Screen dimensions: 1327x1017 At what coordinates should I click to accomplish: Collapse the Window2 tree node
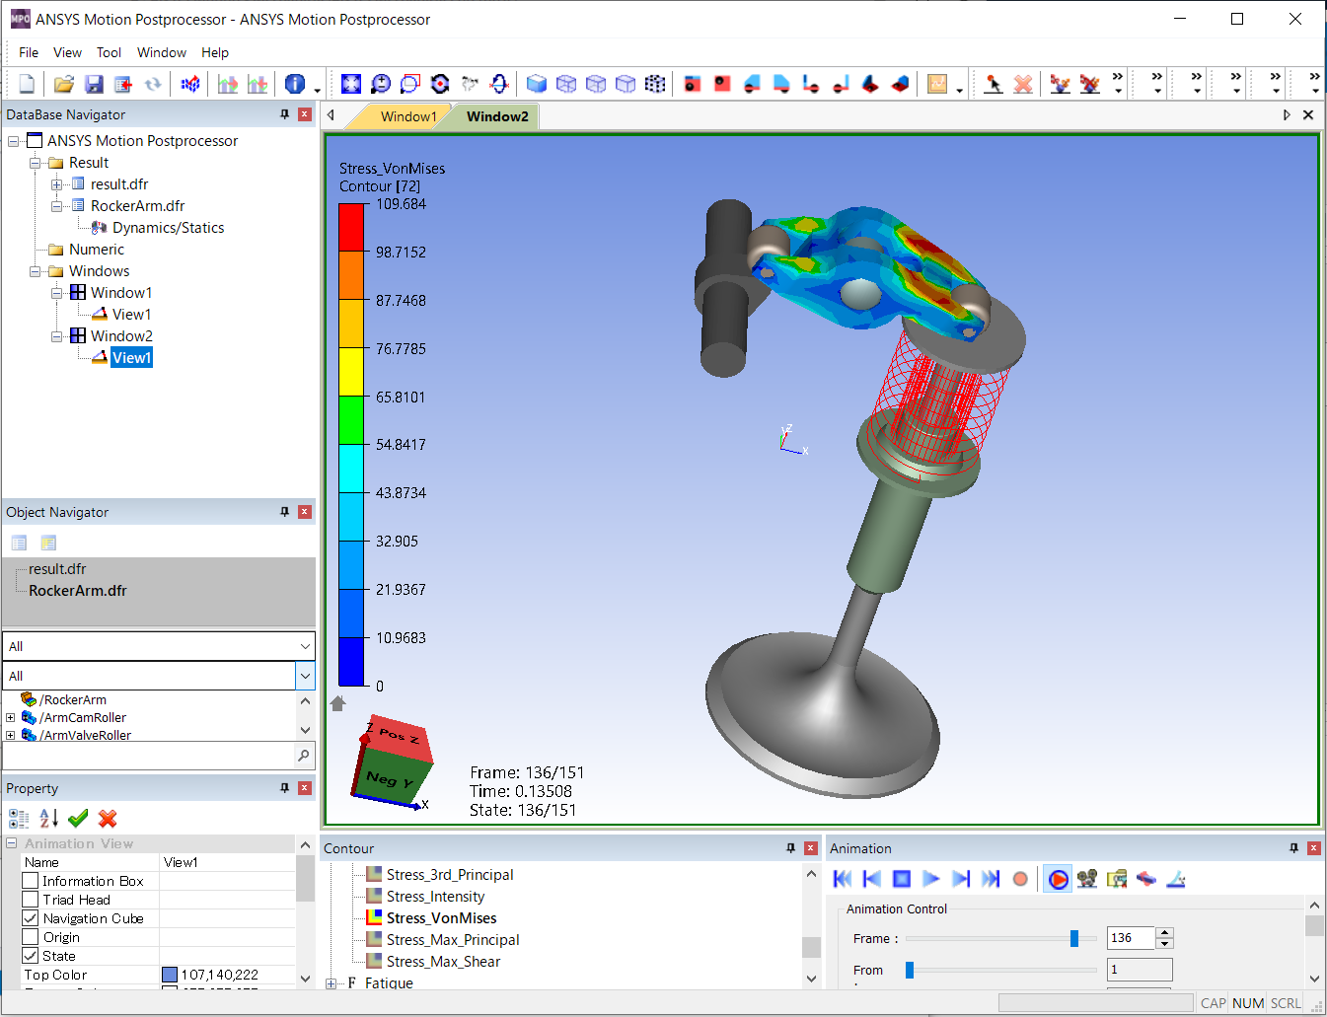coord(57,336)
